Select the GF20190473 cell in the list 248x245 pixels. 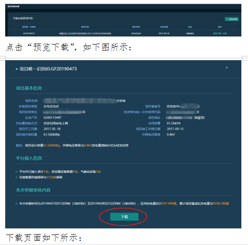click(29, 34)
